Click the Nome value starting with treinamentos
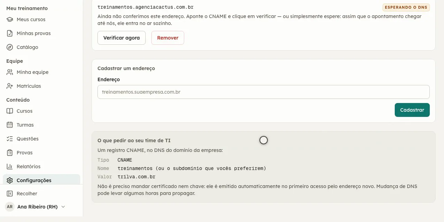444x222 pixels. tap(192, 168)
